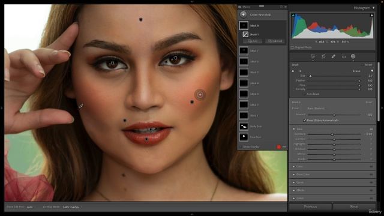Select the Edit sliders tool icon
384x216 pixels.
click(x=313, y=56)
